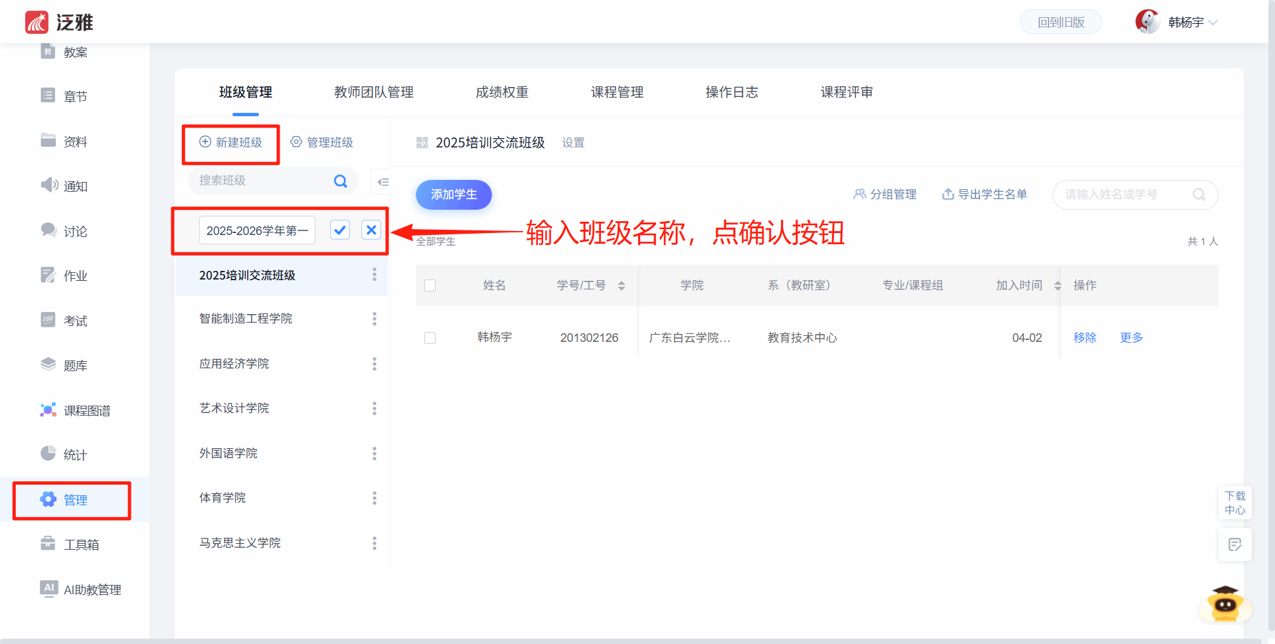Screen dimensions: 1275x644
Task: Click the 添加学生 button
Action: [x=454, y=195]
